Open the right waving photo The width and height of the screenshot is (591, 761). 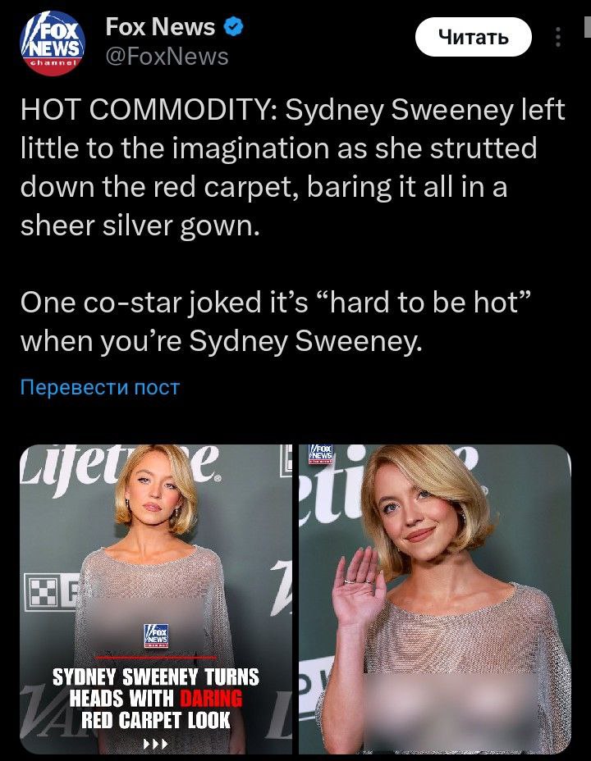point(435,599)
